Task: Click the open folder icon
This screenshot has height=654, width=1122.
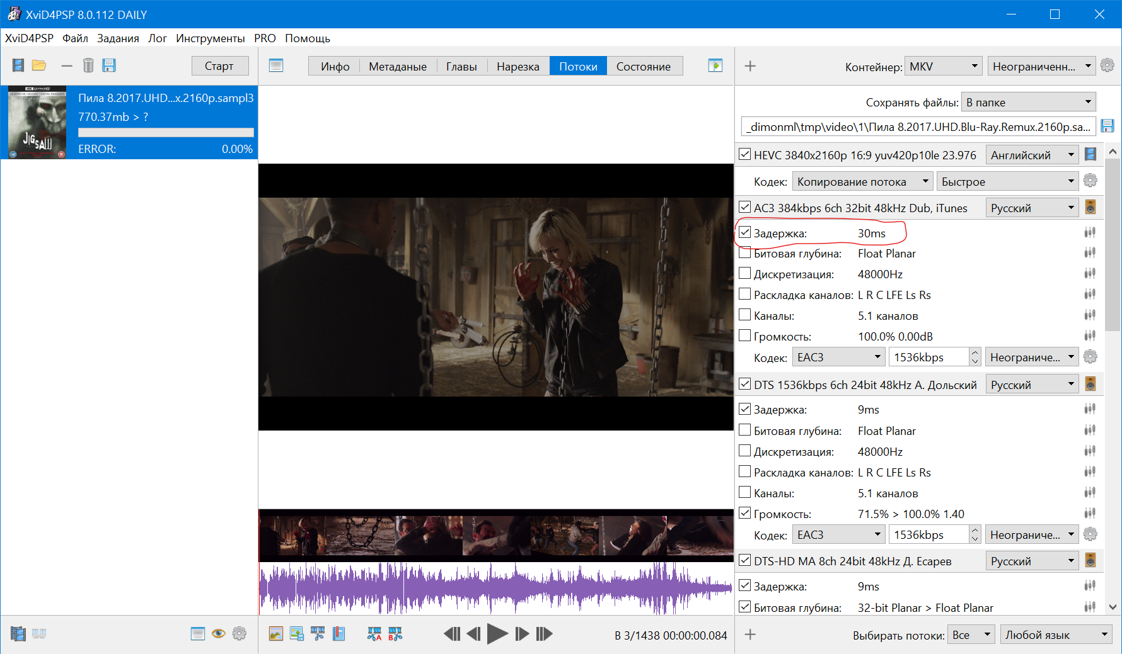Action: click(x=39, y=65)
